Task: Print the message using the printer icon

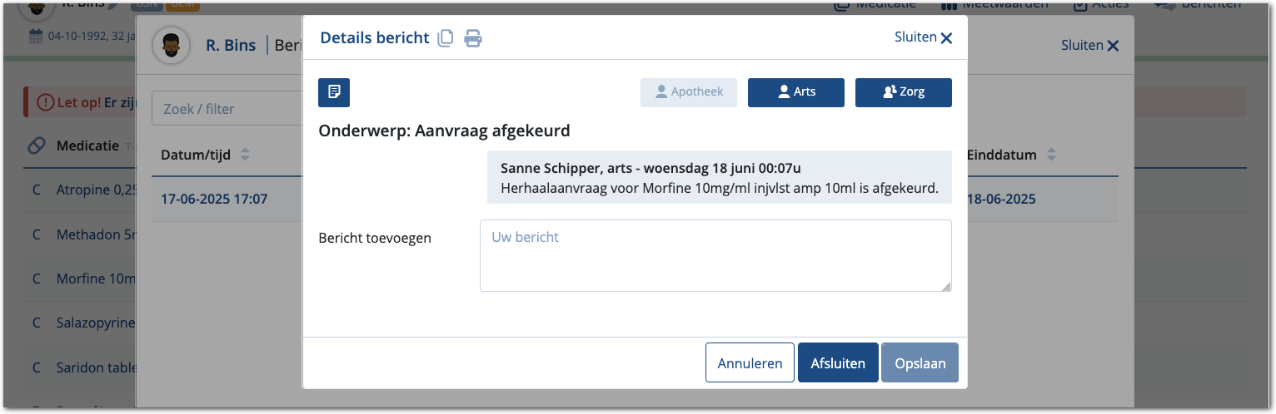Action: point(473,38)
